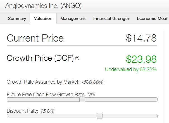Click the 0% future growth rate value
This screenshot has width=169, height=123.
[91, 95]
